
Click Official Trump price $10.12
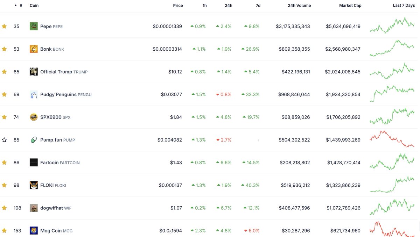pyautogui.click(x=175, y=72)
